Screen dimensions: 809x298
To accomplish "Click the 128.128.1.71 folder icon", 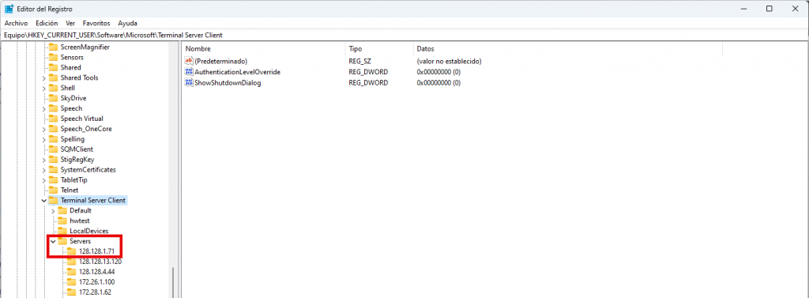I will (x=71, y=251).
